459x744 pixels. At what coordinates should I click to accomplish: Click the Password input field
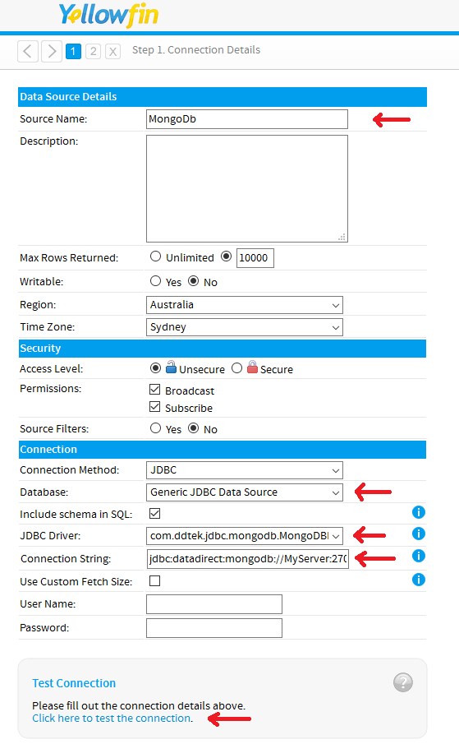click(214, 628)
